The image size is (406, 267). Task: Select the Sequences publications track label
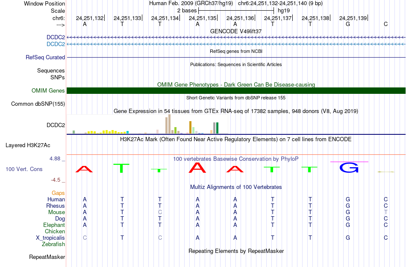(x=51, y=70)
